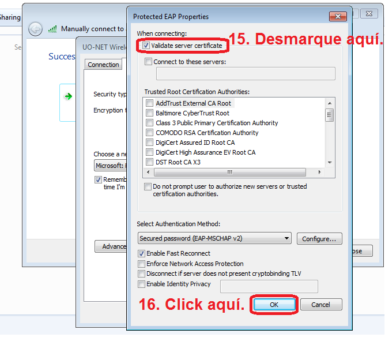This screenshot has width=385, height=356.
Task: Enable Disconnect if no cryptobinding TLV
Action: (x=142, y=274)
